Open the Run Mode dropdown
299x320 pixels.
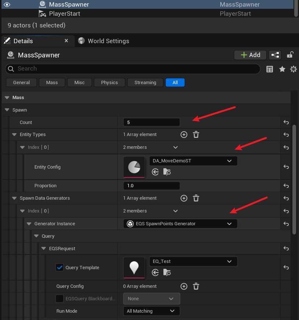(x=151, y=311)
